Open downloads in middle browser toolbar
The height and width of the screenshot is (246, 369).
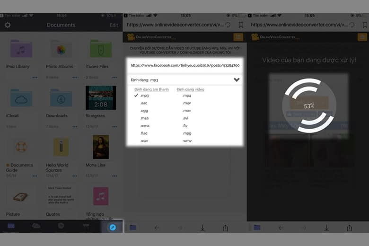point(202,228)
